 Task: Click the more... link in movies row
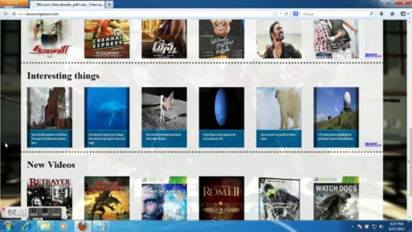(373, 55)
